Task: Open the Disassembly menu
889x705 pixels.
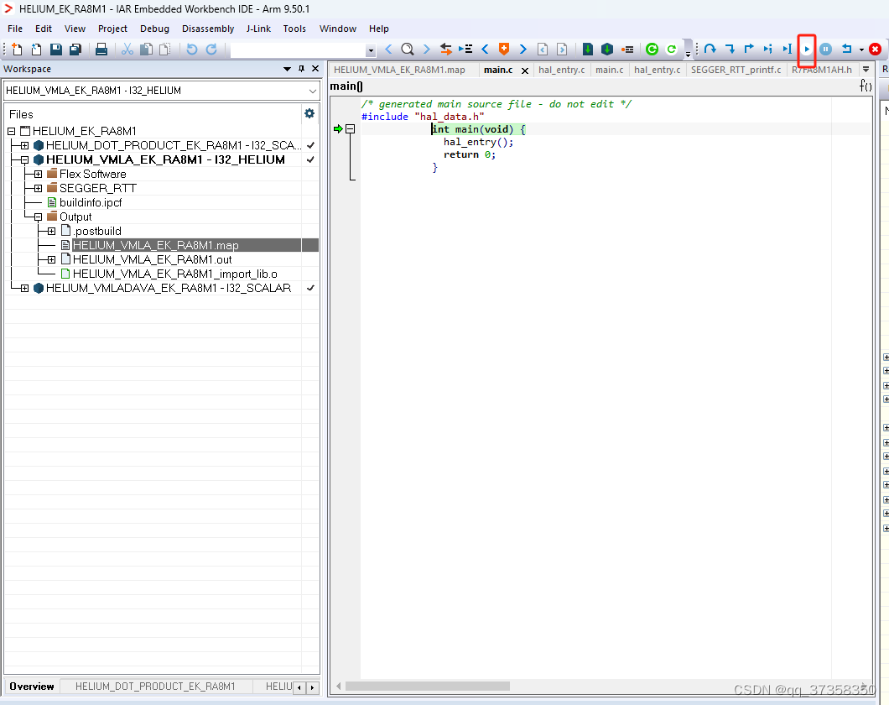Action: pos(208,29)
